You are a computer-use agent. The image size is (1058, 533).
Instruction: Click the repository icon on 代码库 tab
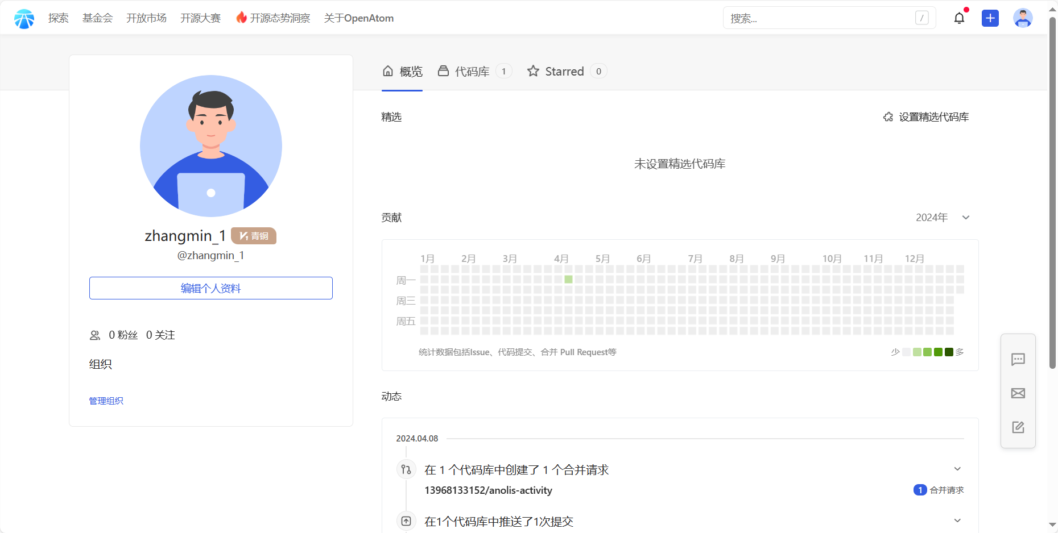(443, 71)
